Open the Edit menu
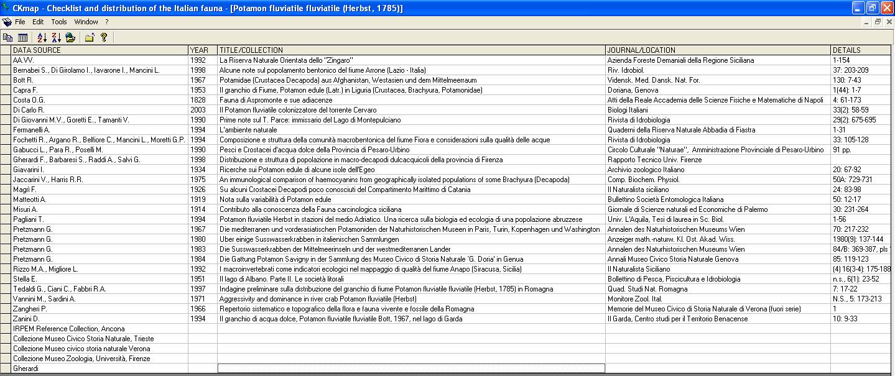This screenshot has width=895, height=376. pos(38,22)
